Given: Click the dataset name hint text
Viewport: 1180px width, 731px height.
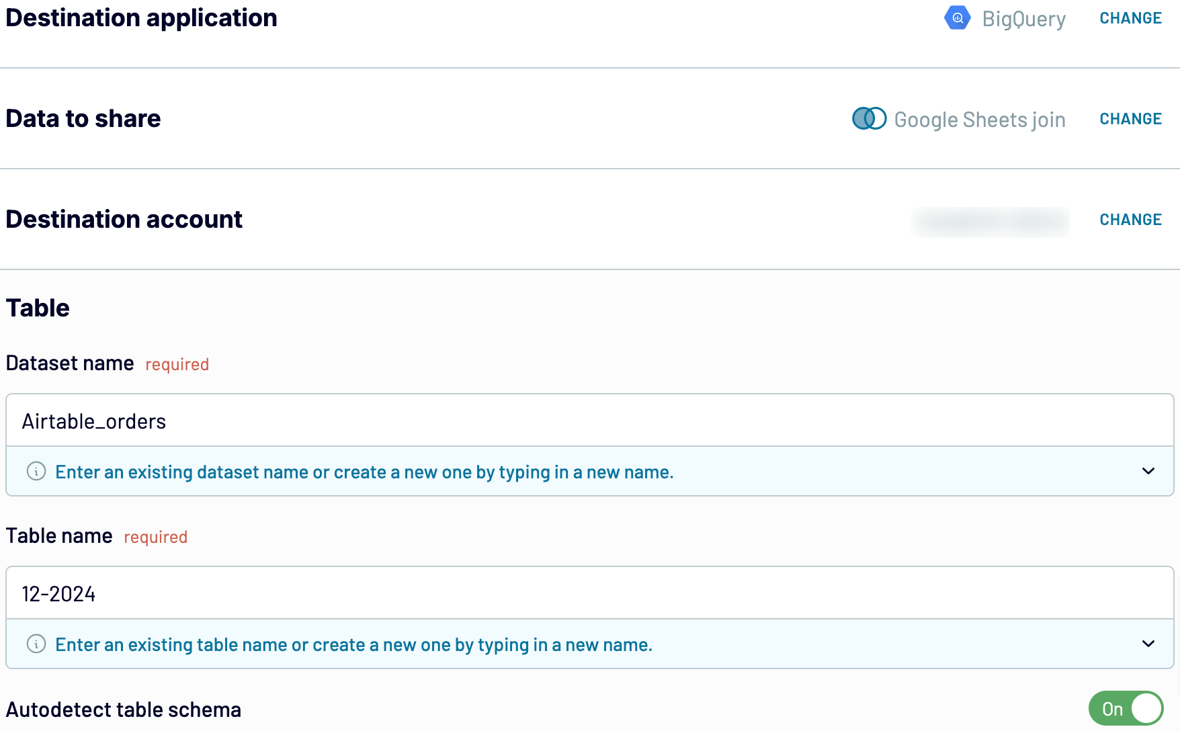Looking at the screenshot, I should 364,472.
